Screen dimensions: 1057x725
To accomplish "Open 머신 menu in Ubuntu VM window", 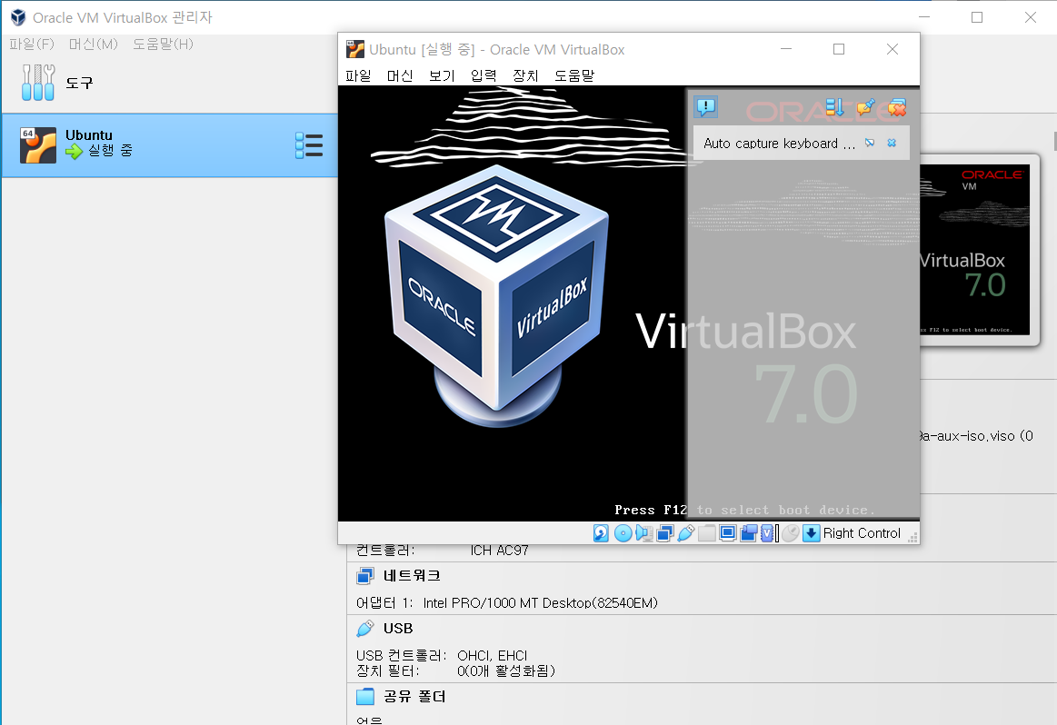I will [x=400, y=75].
